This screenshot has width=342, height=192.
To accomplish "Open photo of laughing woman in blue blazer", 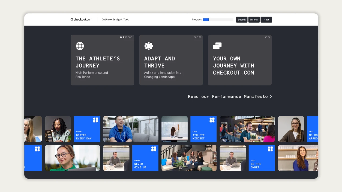I will pyautogui.click(x=298, y=158).
